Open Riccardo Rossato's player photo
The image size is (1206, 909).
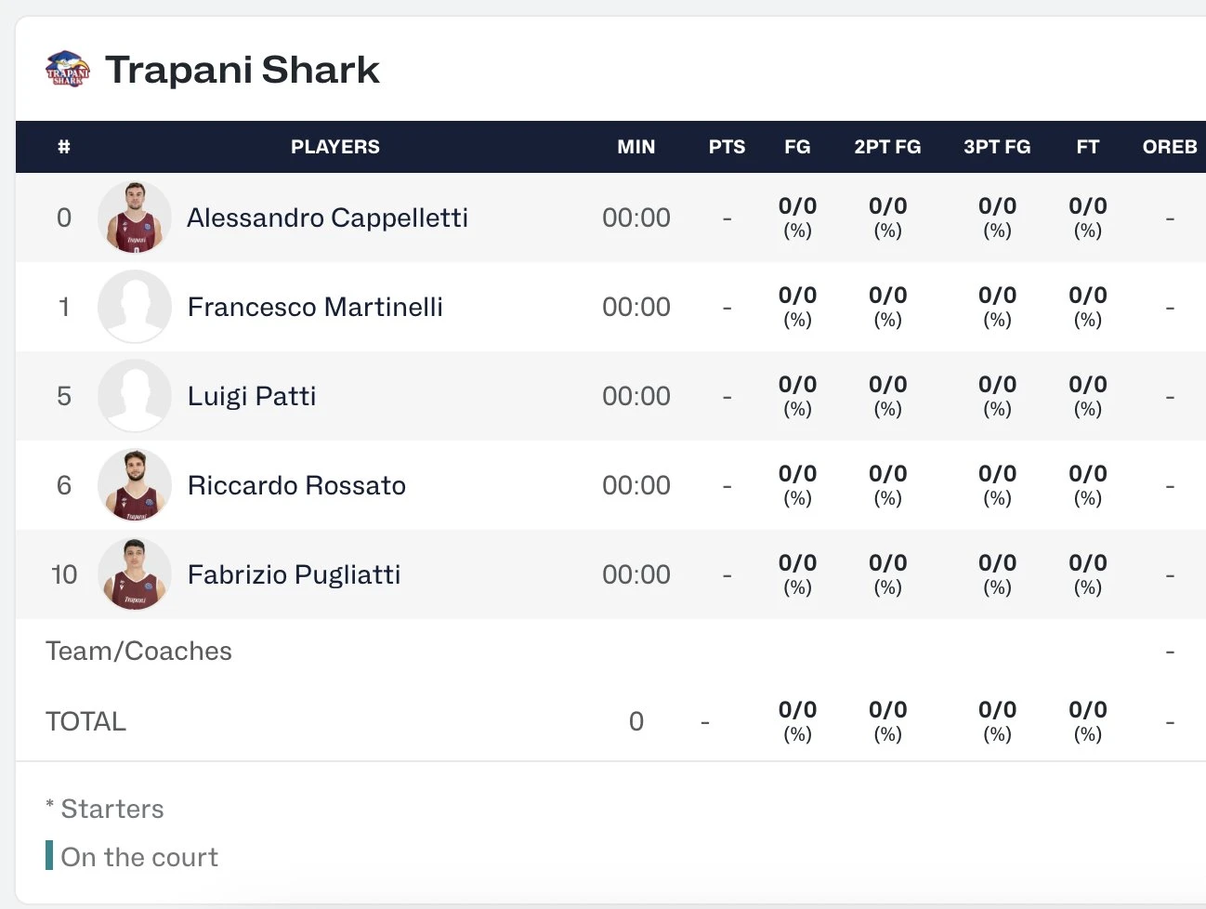[135, 485]
